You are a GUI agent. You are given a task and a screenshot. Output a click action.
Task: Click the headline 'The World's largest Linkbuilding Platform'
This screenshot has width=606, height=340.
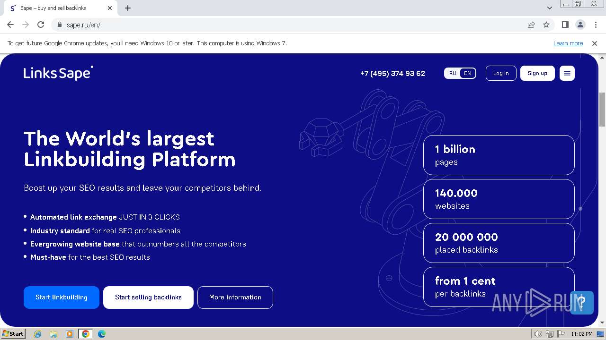click(x=130, y=149)
